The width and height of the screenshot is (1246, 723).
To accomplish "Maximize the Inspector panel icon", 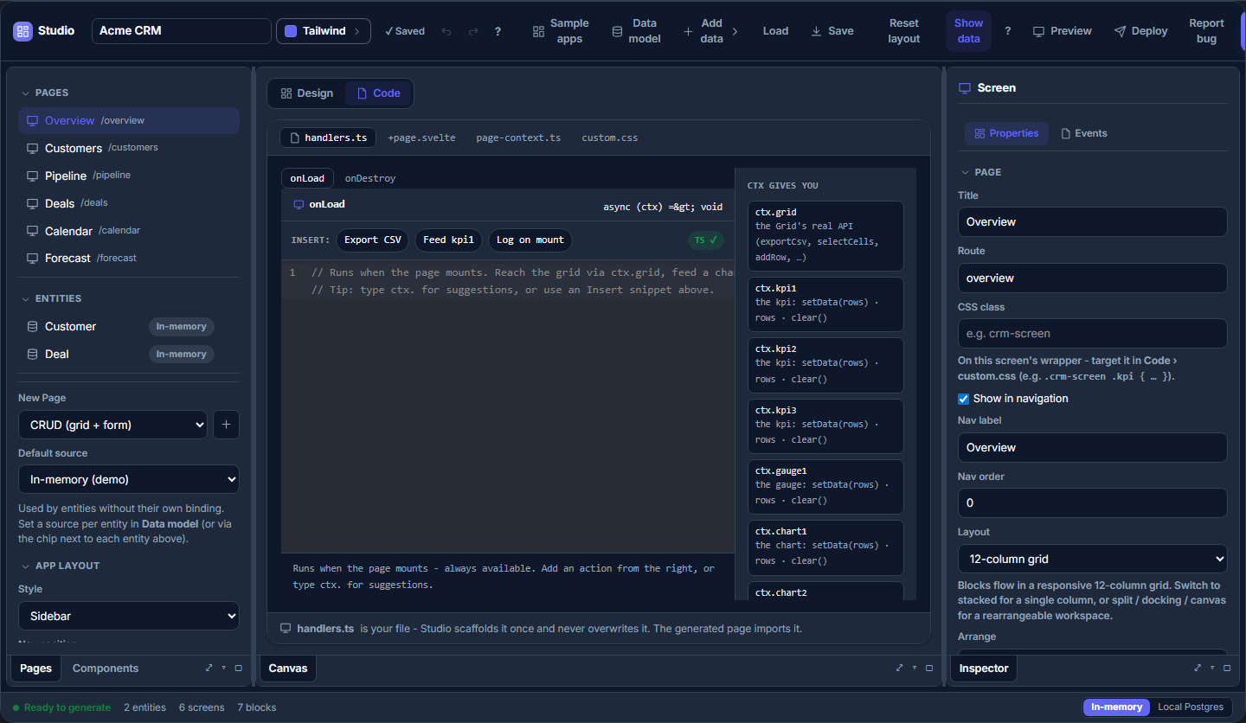I will click(x=1227, y=668).
